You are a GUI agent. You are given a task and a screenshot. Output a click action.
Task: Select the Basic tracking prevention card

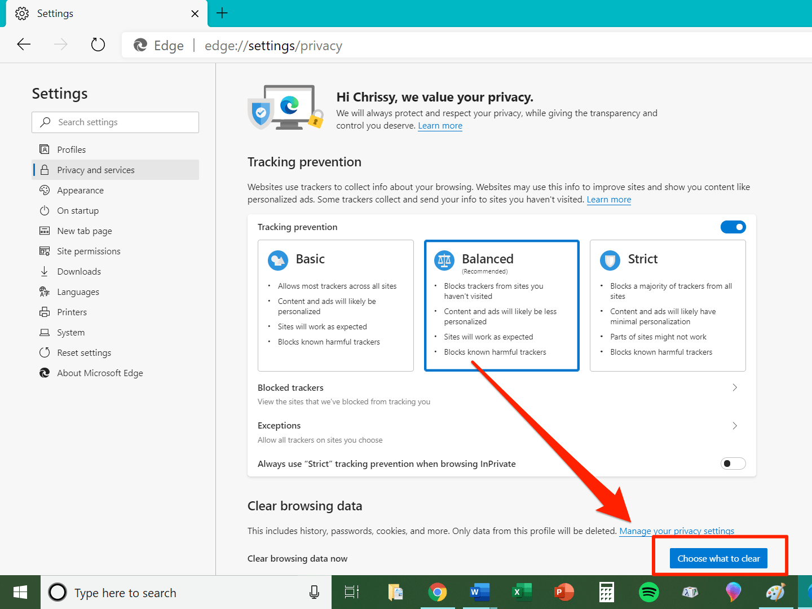pyautogui.click(x=336, y=306)
